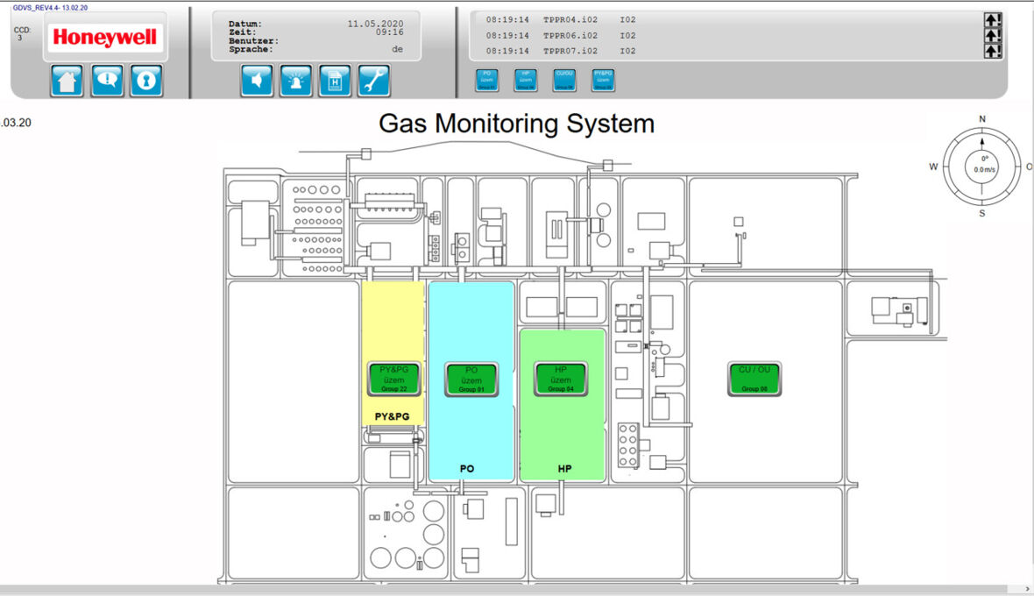Viewport: 1034px width, 596px height.
Task: Select the PY&PG group shortcut in top bar
Action: 603,80
